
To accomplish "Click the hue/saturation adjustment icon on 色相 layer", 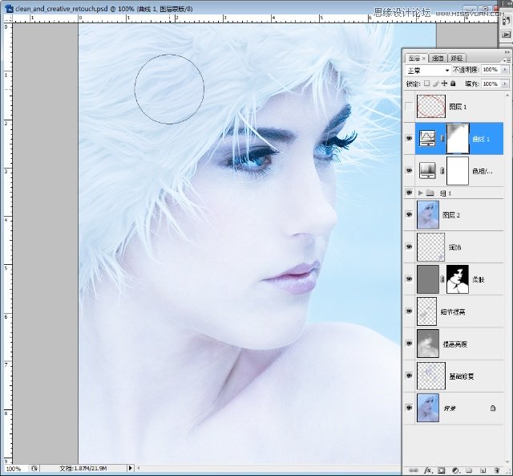I will tap(427, 171).
